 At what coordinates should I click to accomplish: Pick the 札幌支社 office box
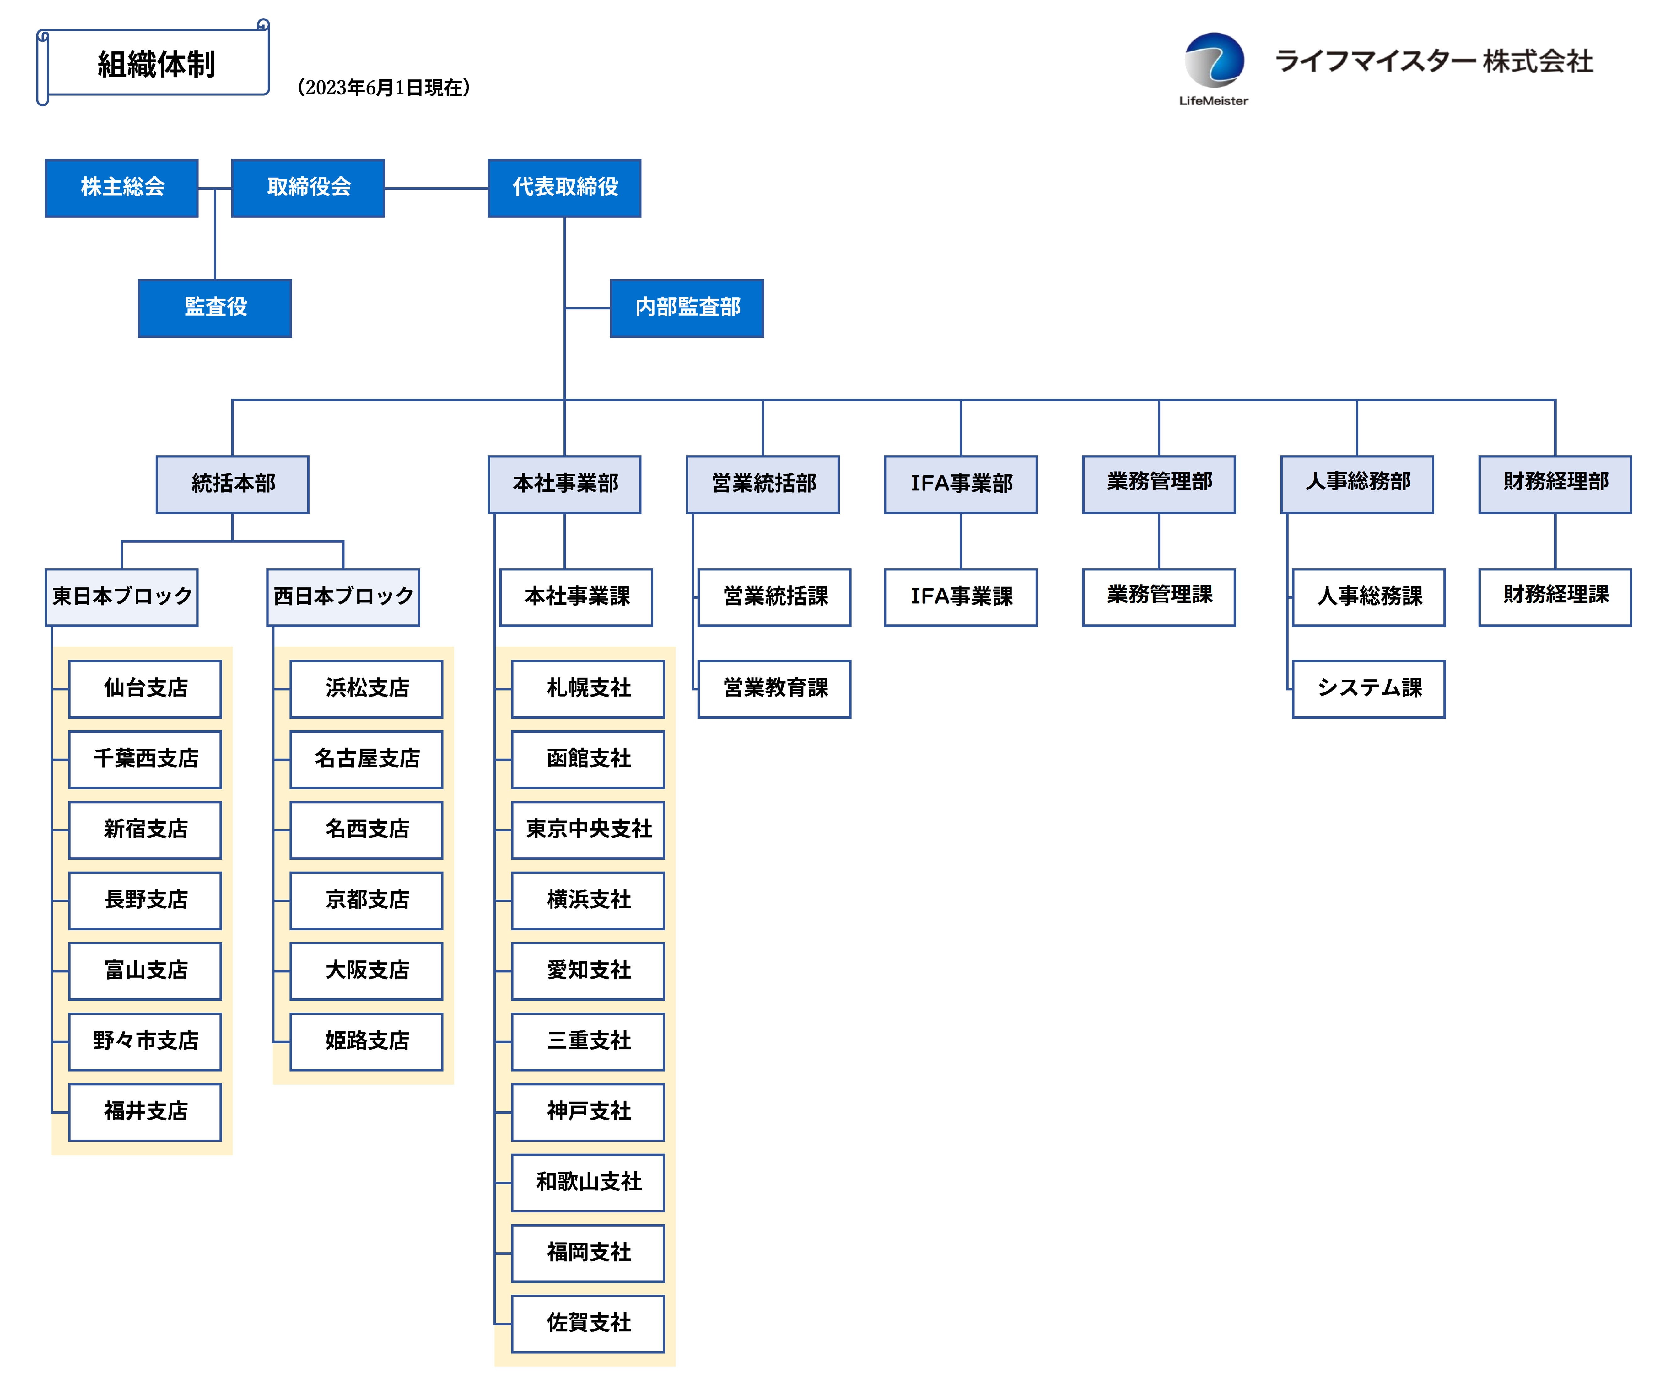[588, 689]
